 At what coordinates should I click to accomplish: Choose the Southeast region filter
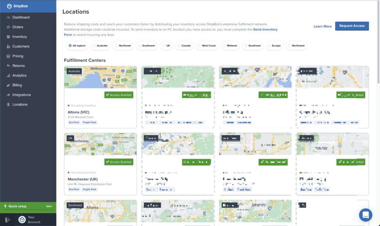[x=252, y=46]
